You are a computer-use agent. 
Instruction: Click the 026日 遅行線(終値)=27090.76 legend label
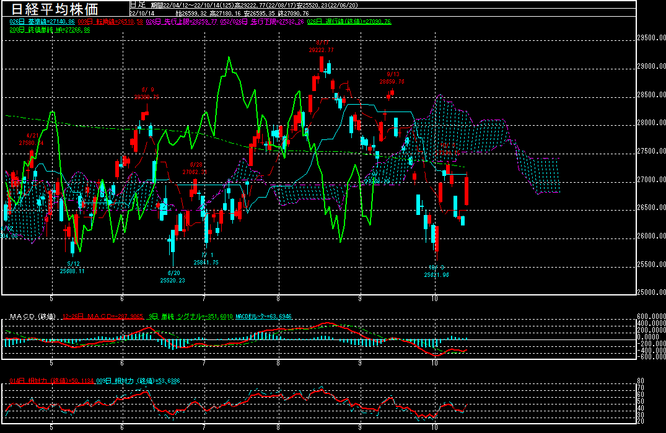coord(349,22)
